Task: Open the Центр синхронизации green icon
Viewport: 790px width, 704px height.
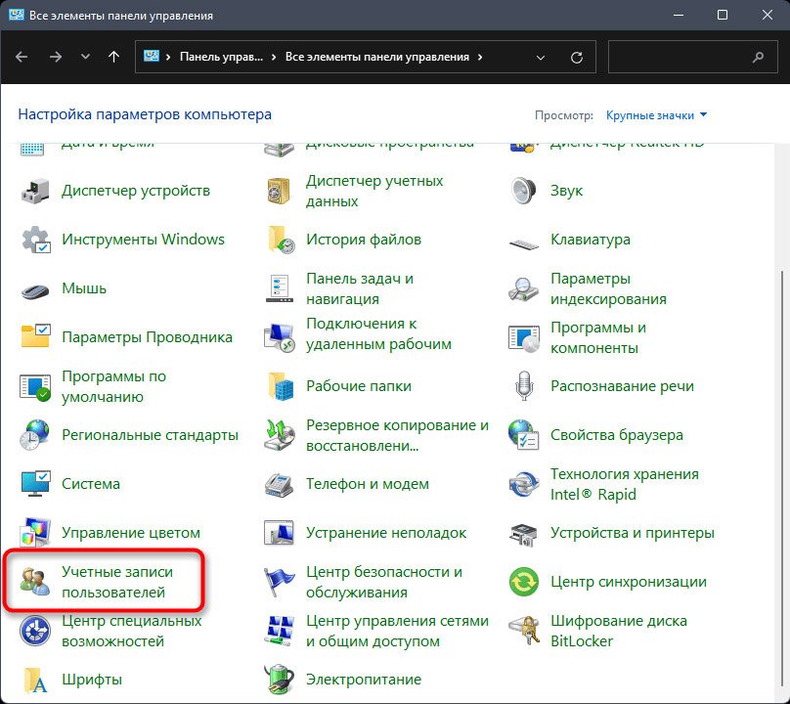Action: [x=524, y=582]
